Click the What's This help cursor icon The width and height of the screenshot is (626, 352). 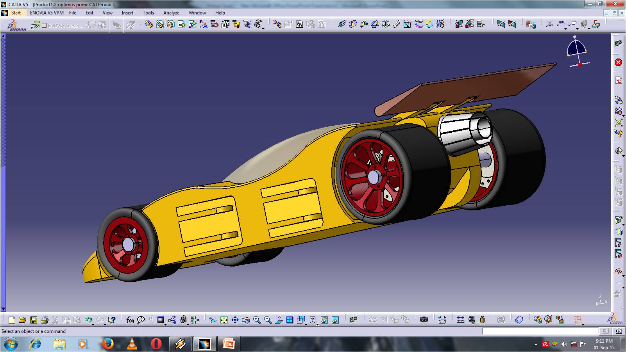coord(111,320)
